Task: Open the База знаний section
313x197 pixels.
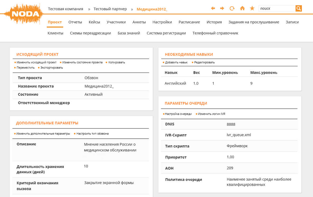Action: tap(129, 33)
